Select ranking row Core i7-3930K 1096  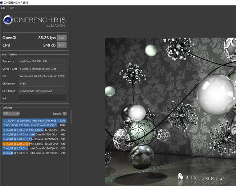[34, 125]
